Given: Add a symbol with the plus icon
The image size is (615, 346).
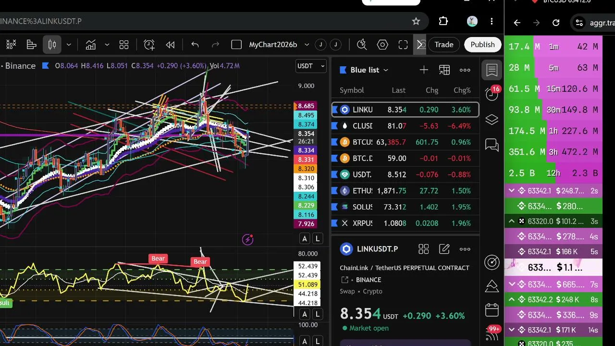Looking at the screenshot, I should 424,70.
